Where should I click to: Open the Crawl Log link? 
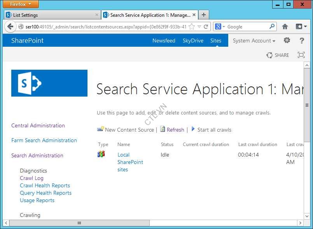coord(31,178)
